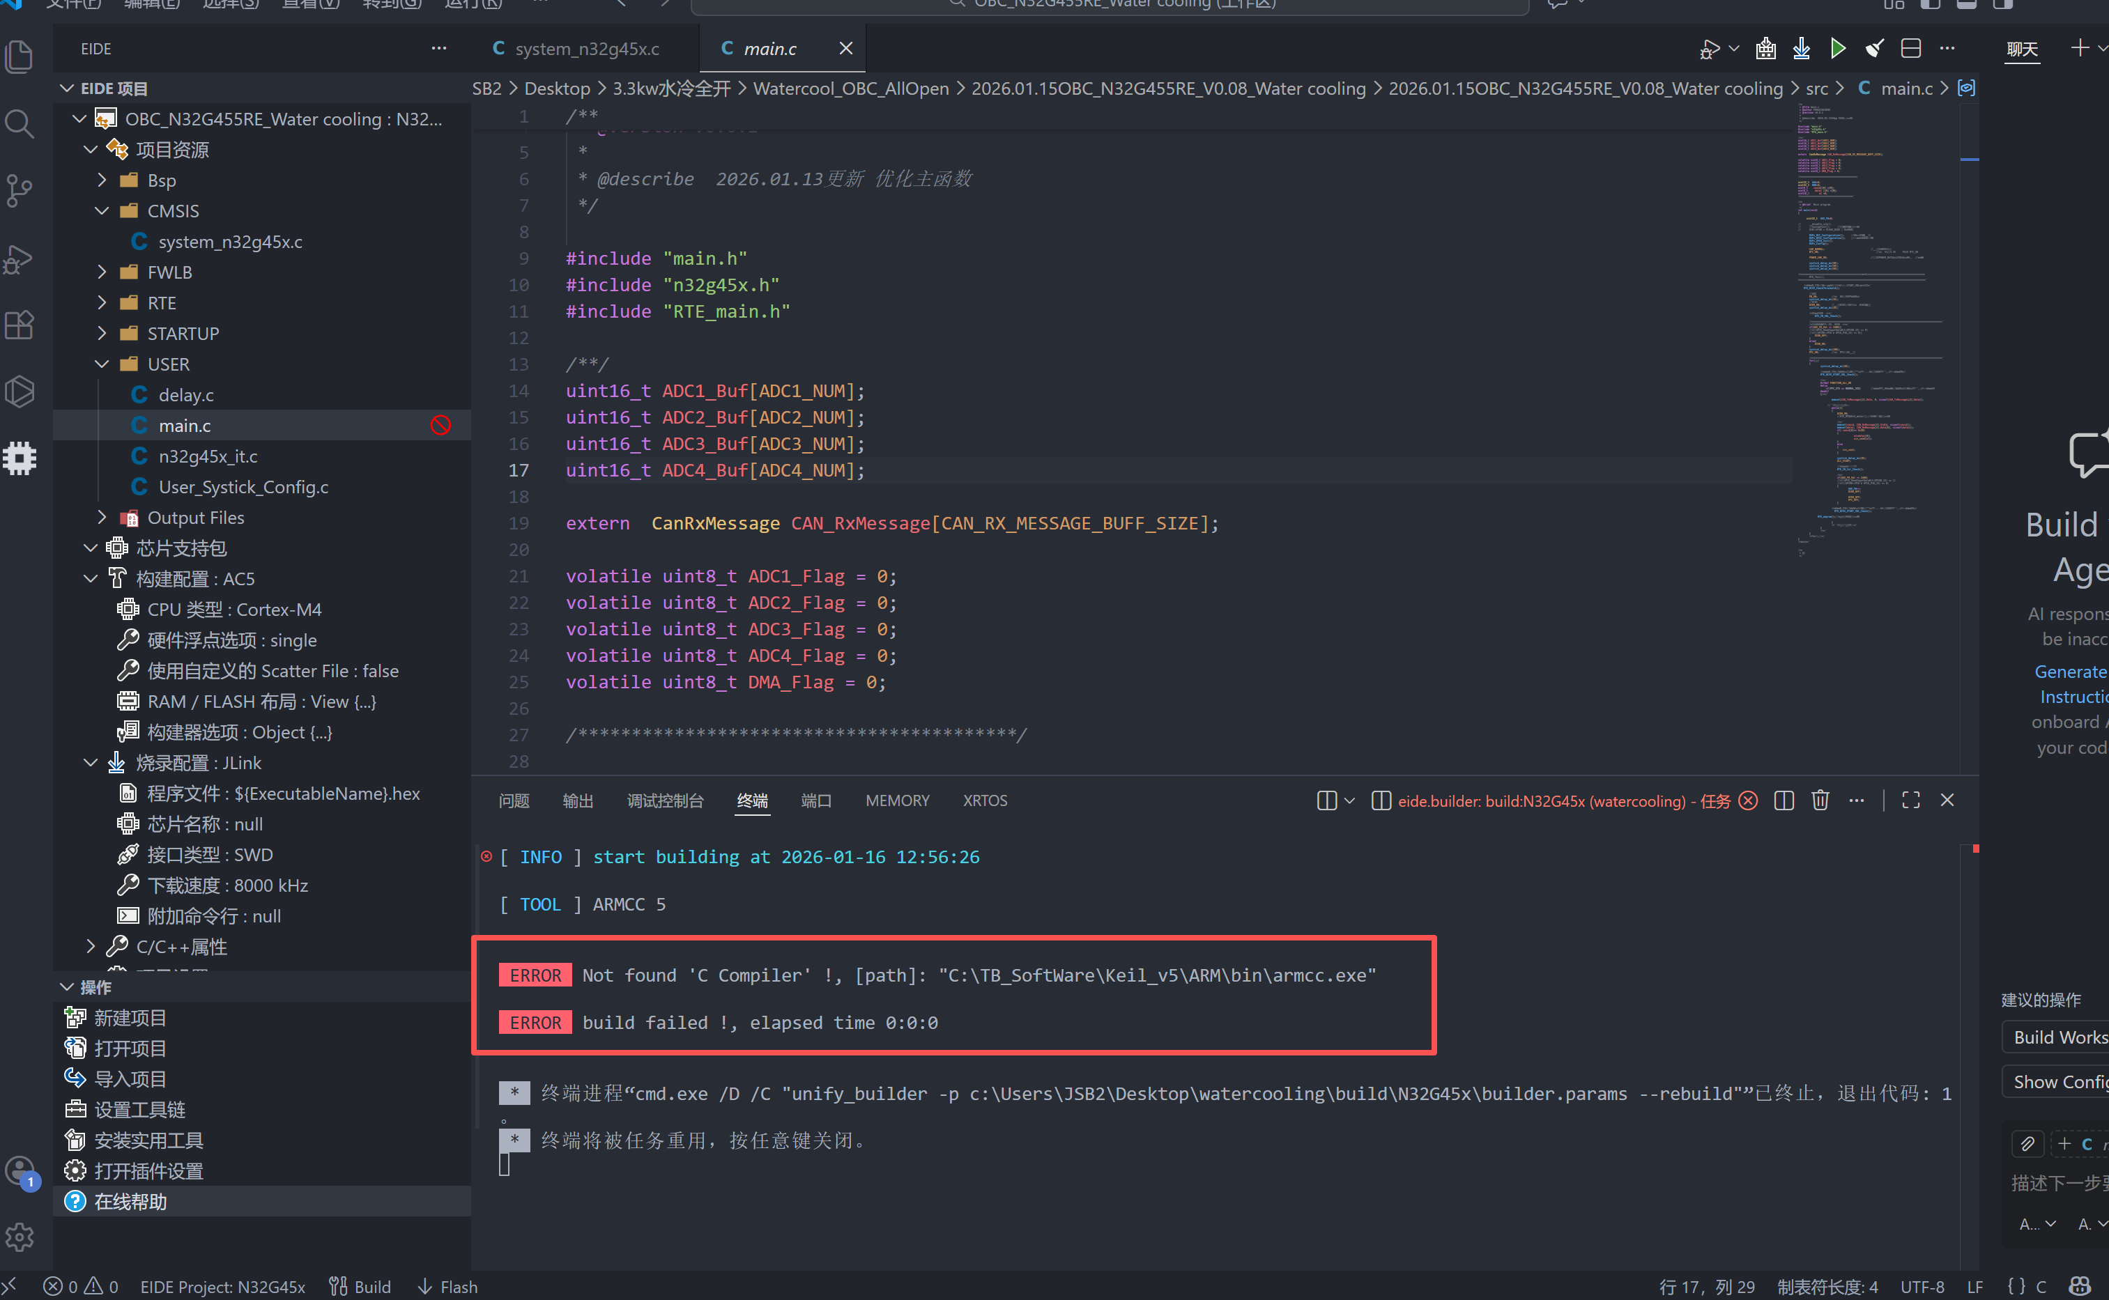Viewport: 2109px width, 1300px height.
Task: Maximize the terminal panel size
Action: pos(1911,800)
